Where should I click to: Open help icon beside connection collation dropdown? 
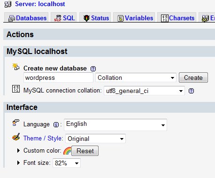[191, 91]
